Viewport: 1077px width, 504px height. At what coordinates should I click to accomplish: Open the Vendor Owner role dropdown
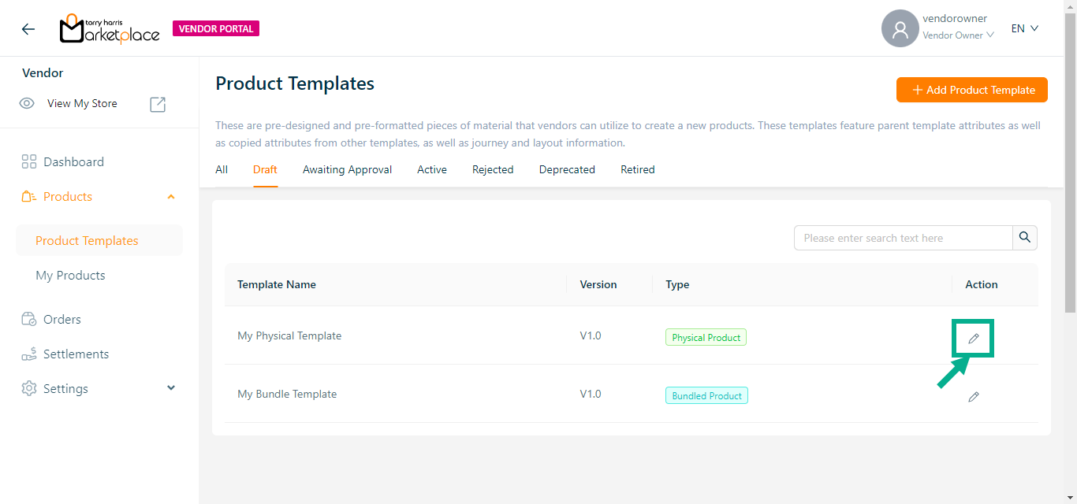click(x=958, y=35)
